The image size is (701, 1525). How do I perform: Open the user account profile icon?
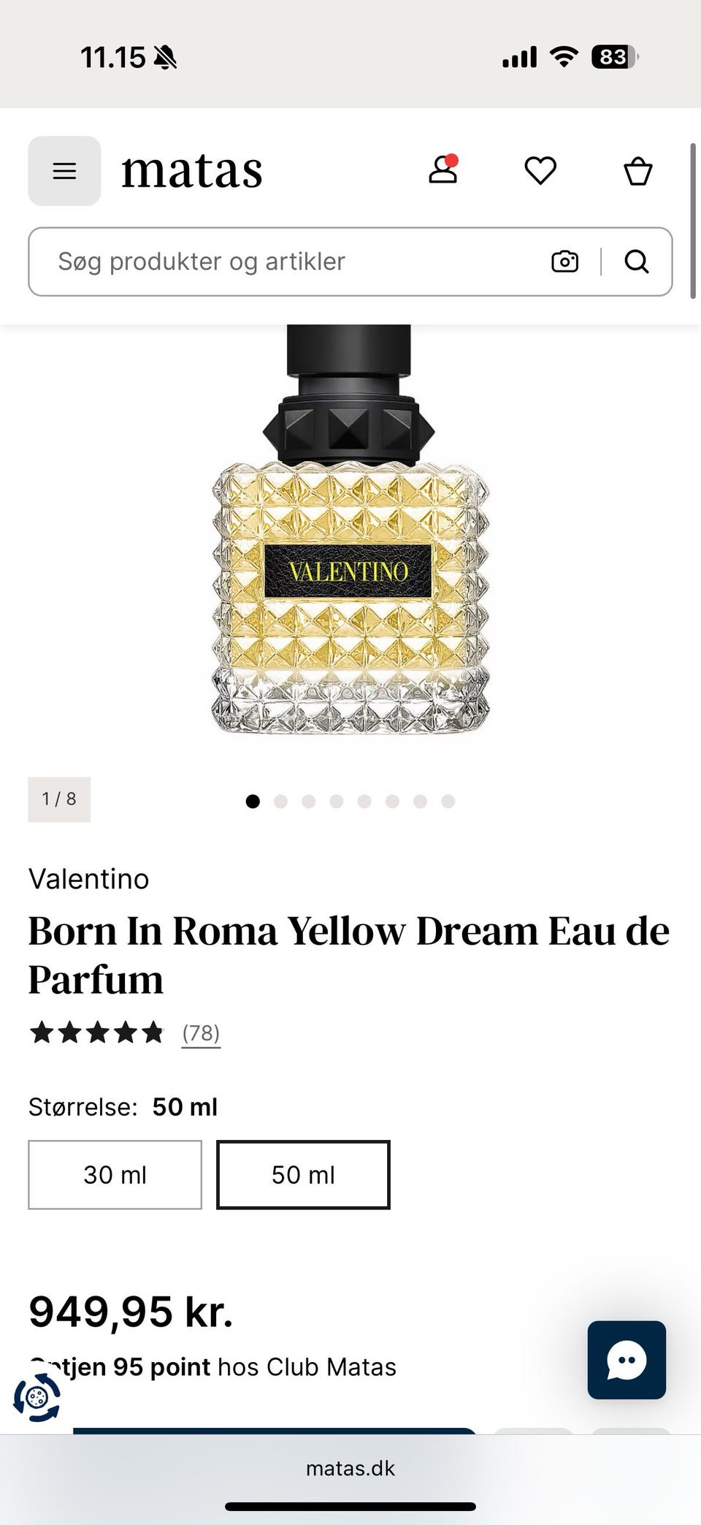pyautogui.click(x=443, y=170)
